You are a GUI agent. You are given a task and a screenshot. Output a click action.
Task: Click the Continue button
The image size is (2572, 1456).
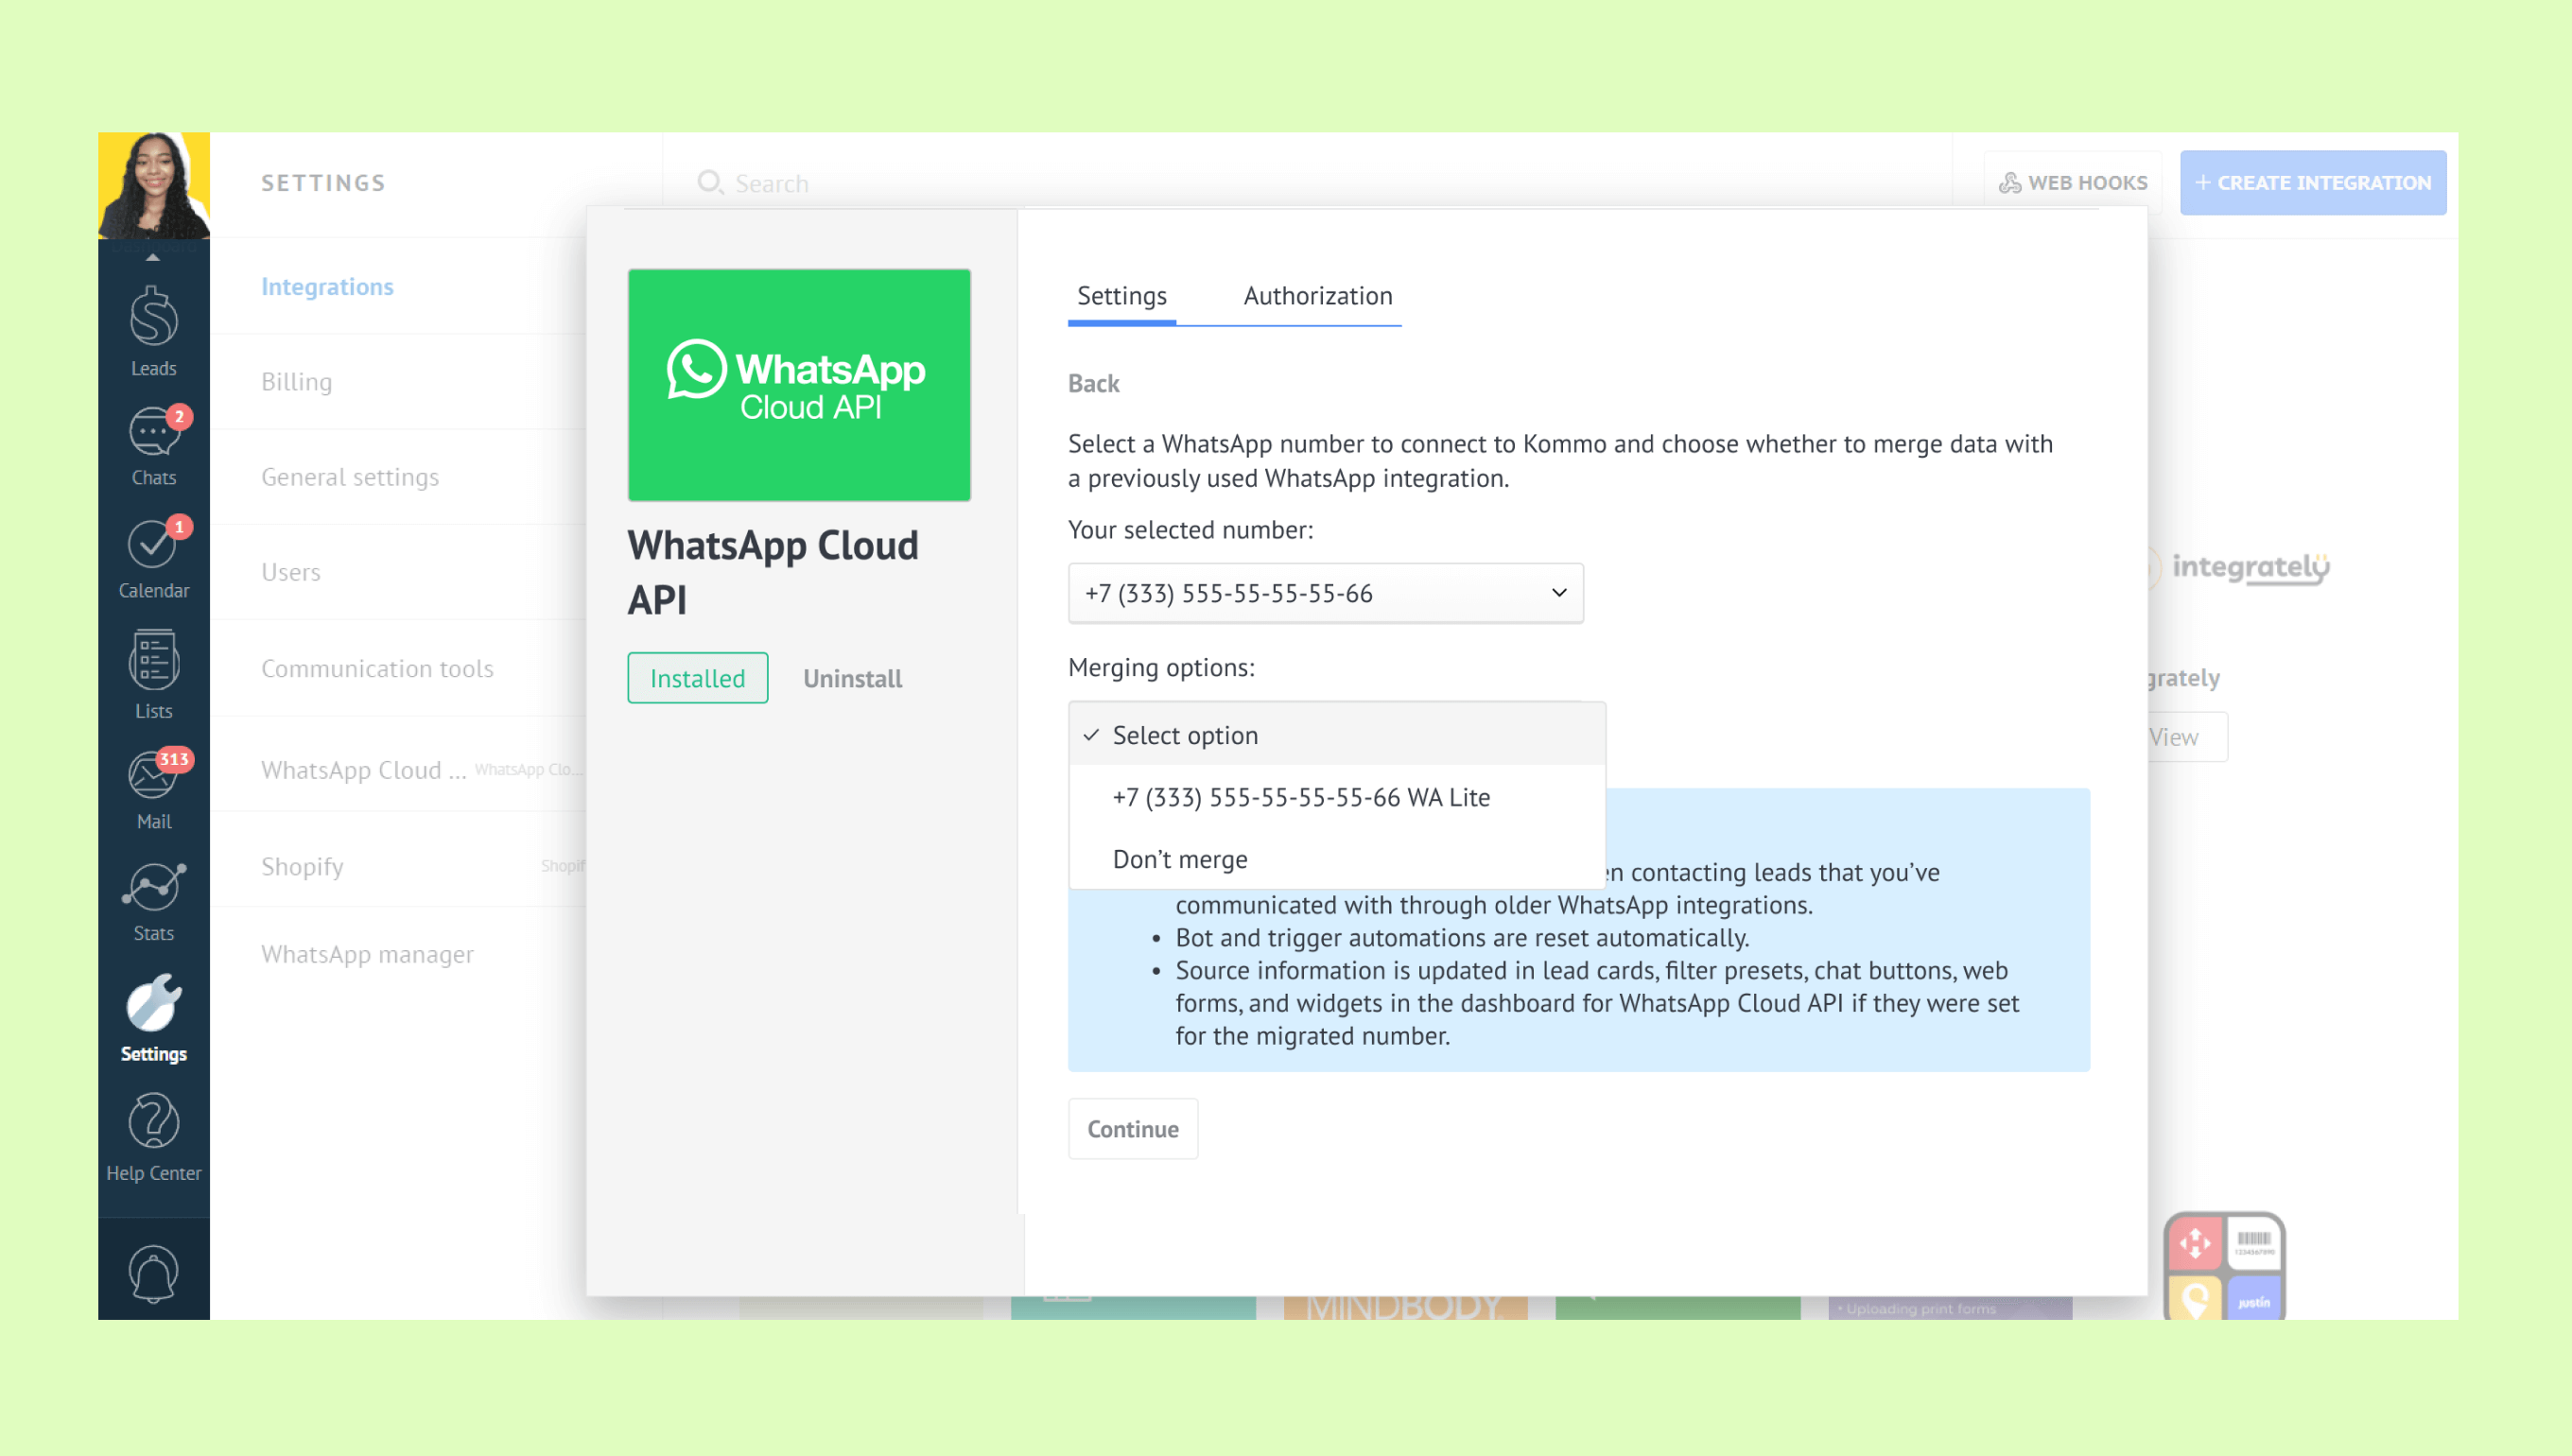click(1133, 1129)
